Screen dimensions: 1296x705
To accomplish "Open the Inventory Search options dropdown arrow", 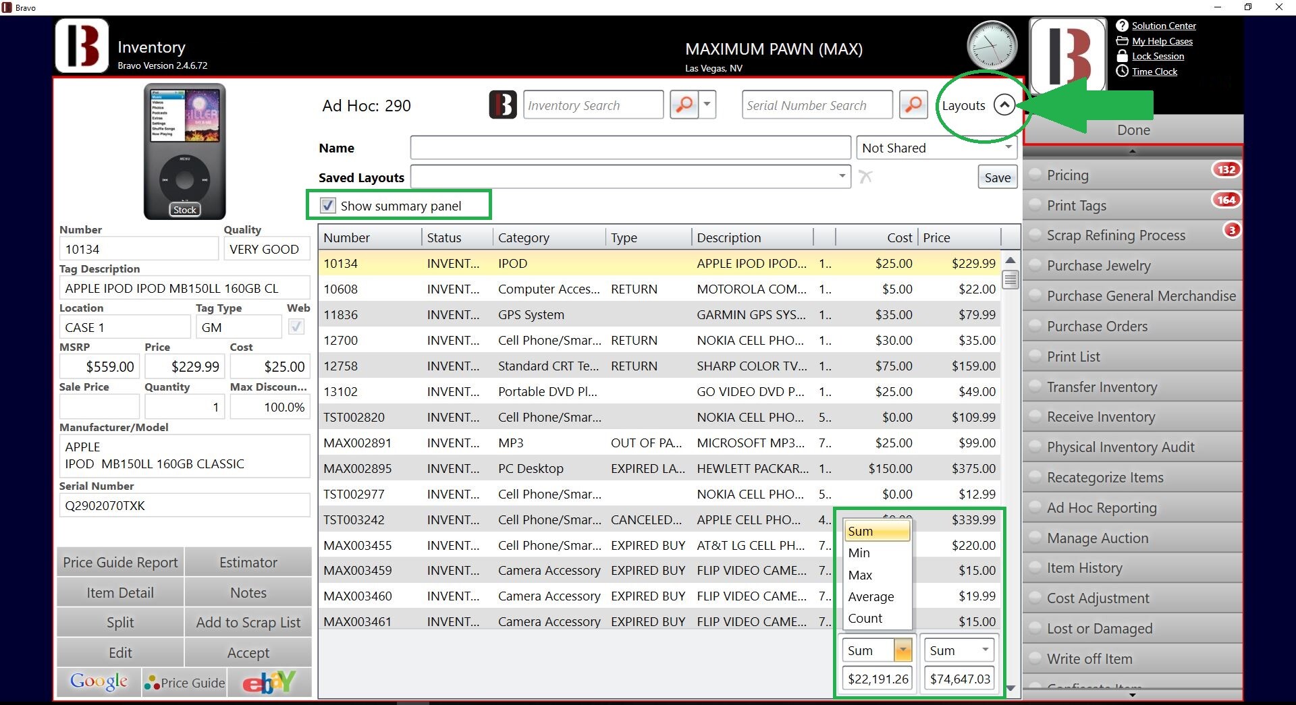I will pos(707,105).
